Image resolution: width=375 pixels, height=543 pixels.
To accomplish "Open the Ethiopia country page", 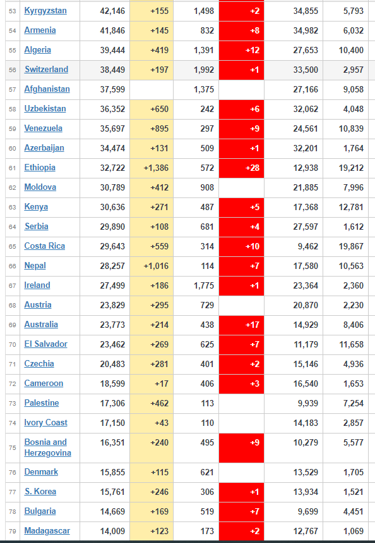I will tap(40, 168).
